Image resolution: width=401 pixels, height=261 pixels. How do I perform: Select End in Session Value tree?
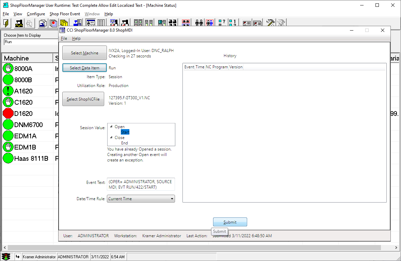(x=125, y=143)
